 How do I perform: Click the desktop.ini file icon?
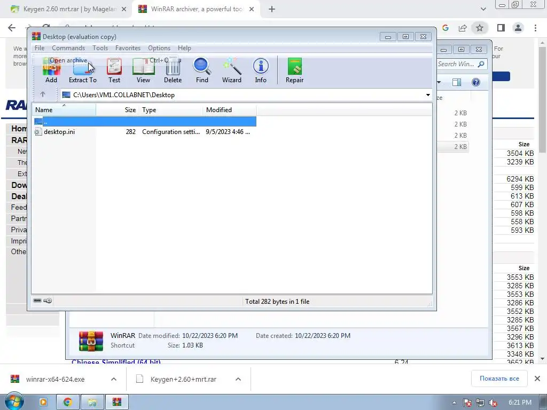tap(38, 132)
